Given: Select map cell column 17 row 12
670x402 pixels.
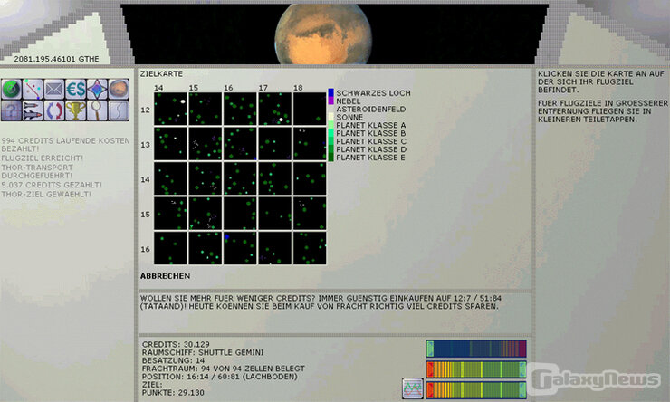Looking at the screenshot, I should [274, 109].
